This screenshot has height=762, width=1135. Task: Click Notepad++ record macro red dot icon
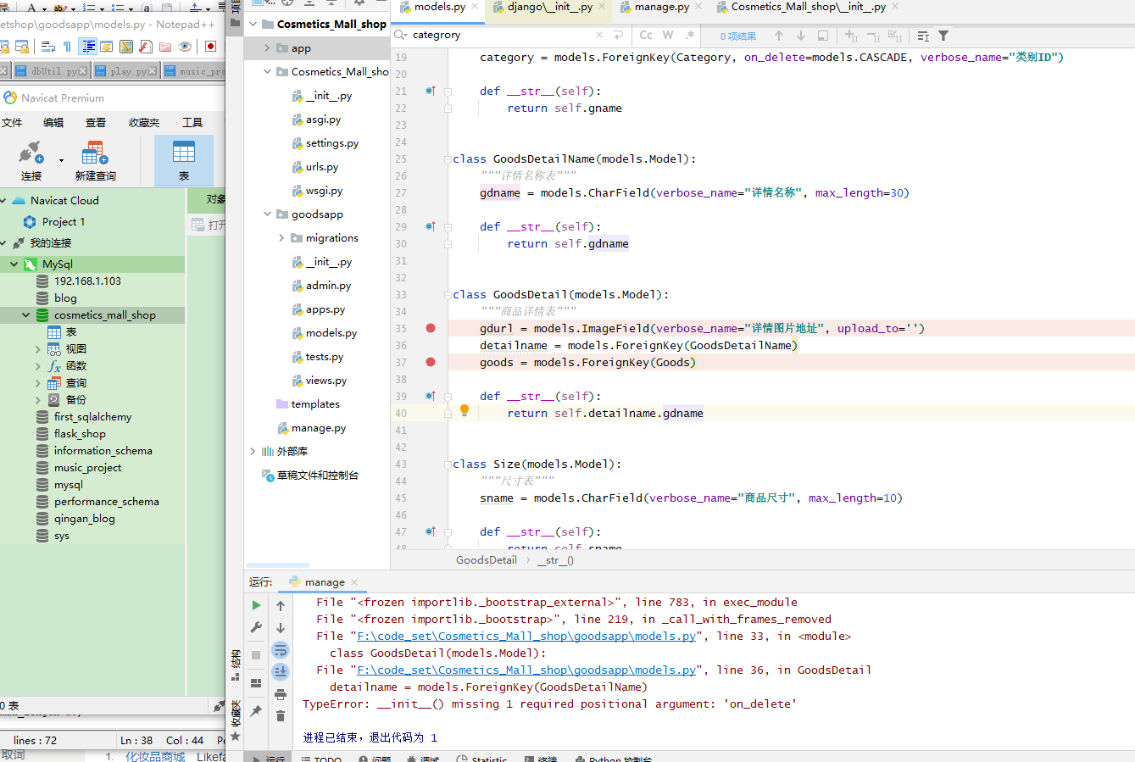point(210,47)
